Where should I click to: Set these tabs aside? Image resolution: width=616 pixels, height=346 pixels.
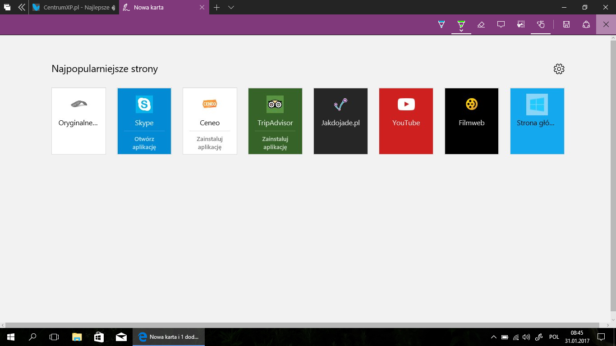pyautogui.click(x=21, y=8)
